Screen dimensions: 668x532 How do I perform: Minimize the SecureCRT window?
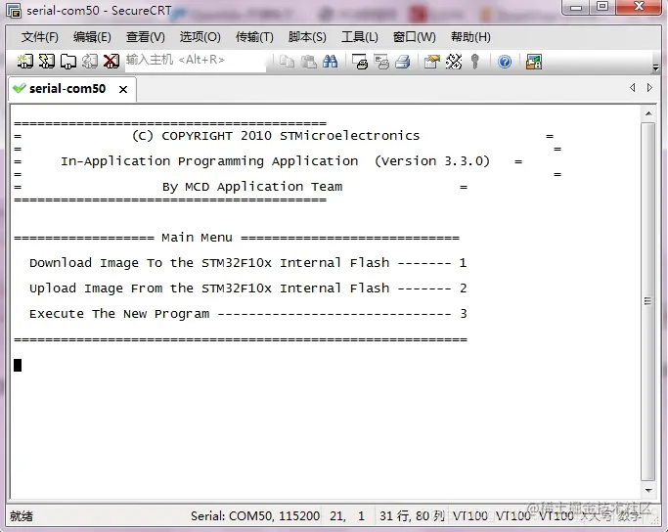[576, 7]
